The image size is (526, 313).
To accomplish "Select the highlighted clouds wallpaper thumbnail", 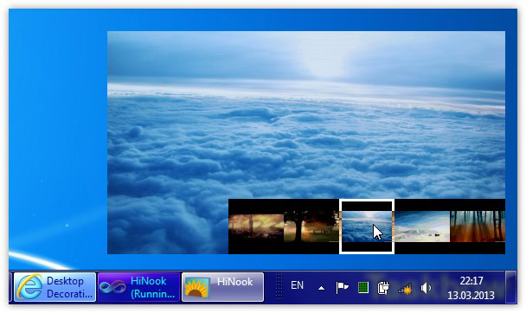I will click(x=367, y=227).
